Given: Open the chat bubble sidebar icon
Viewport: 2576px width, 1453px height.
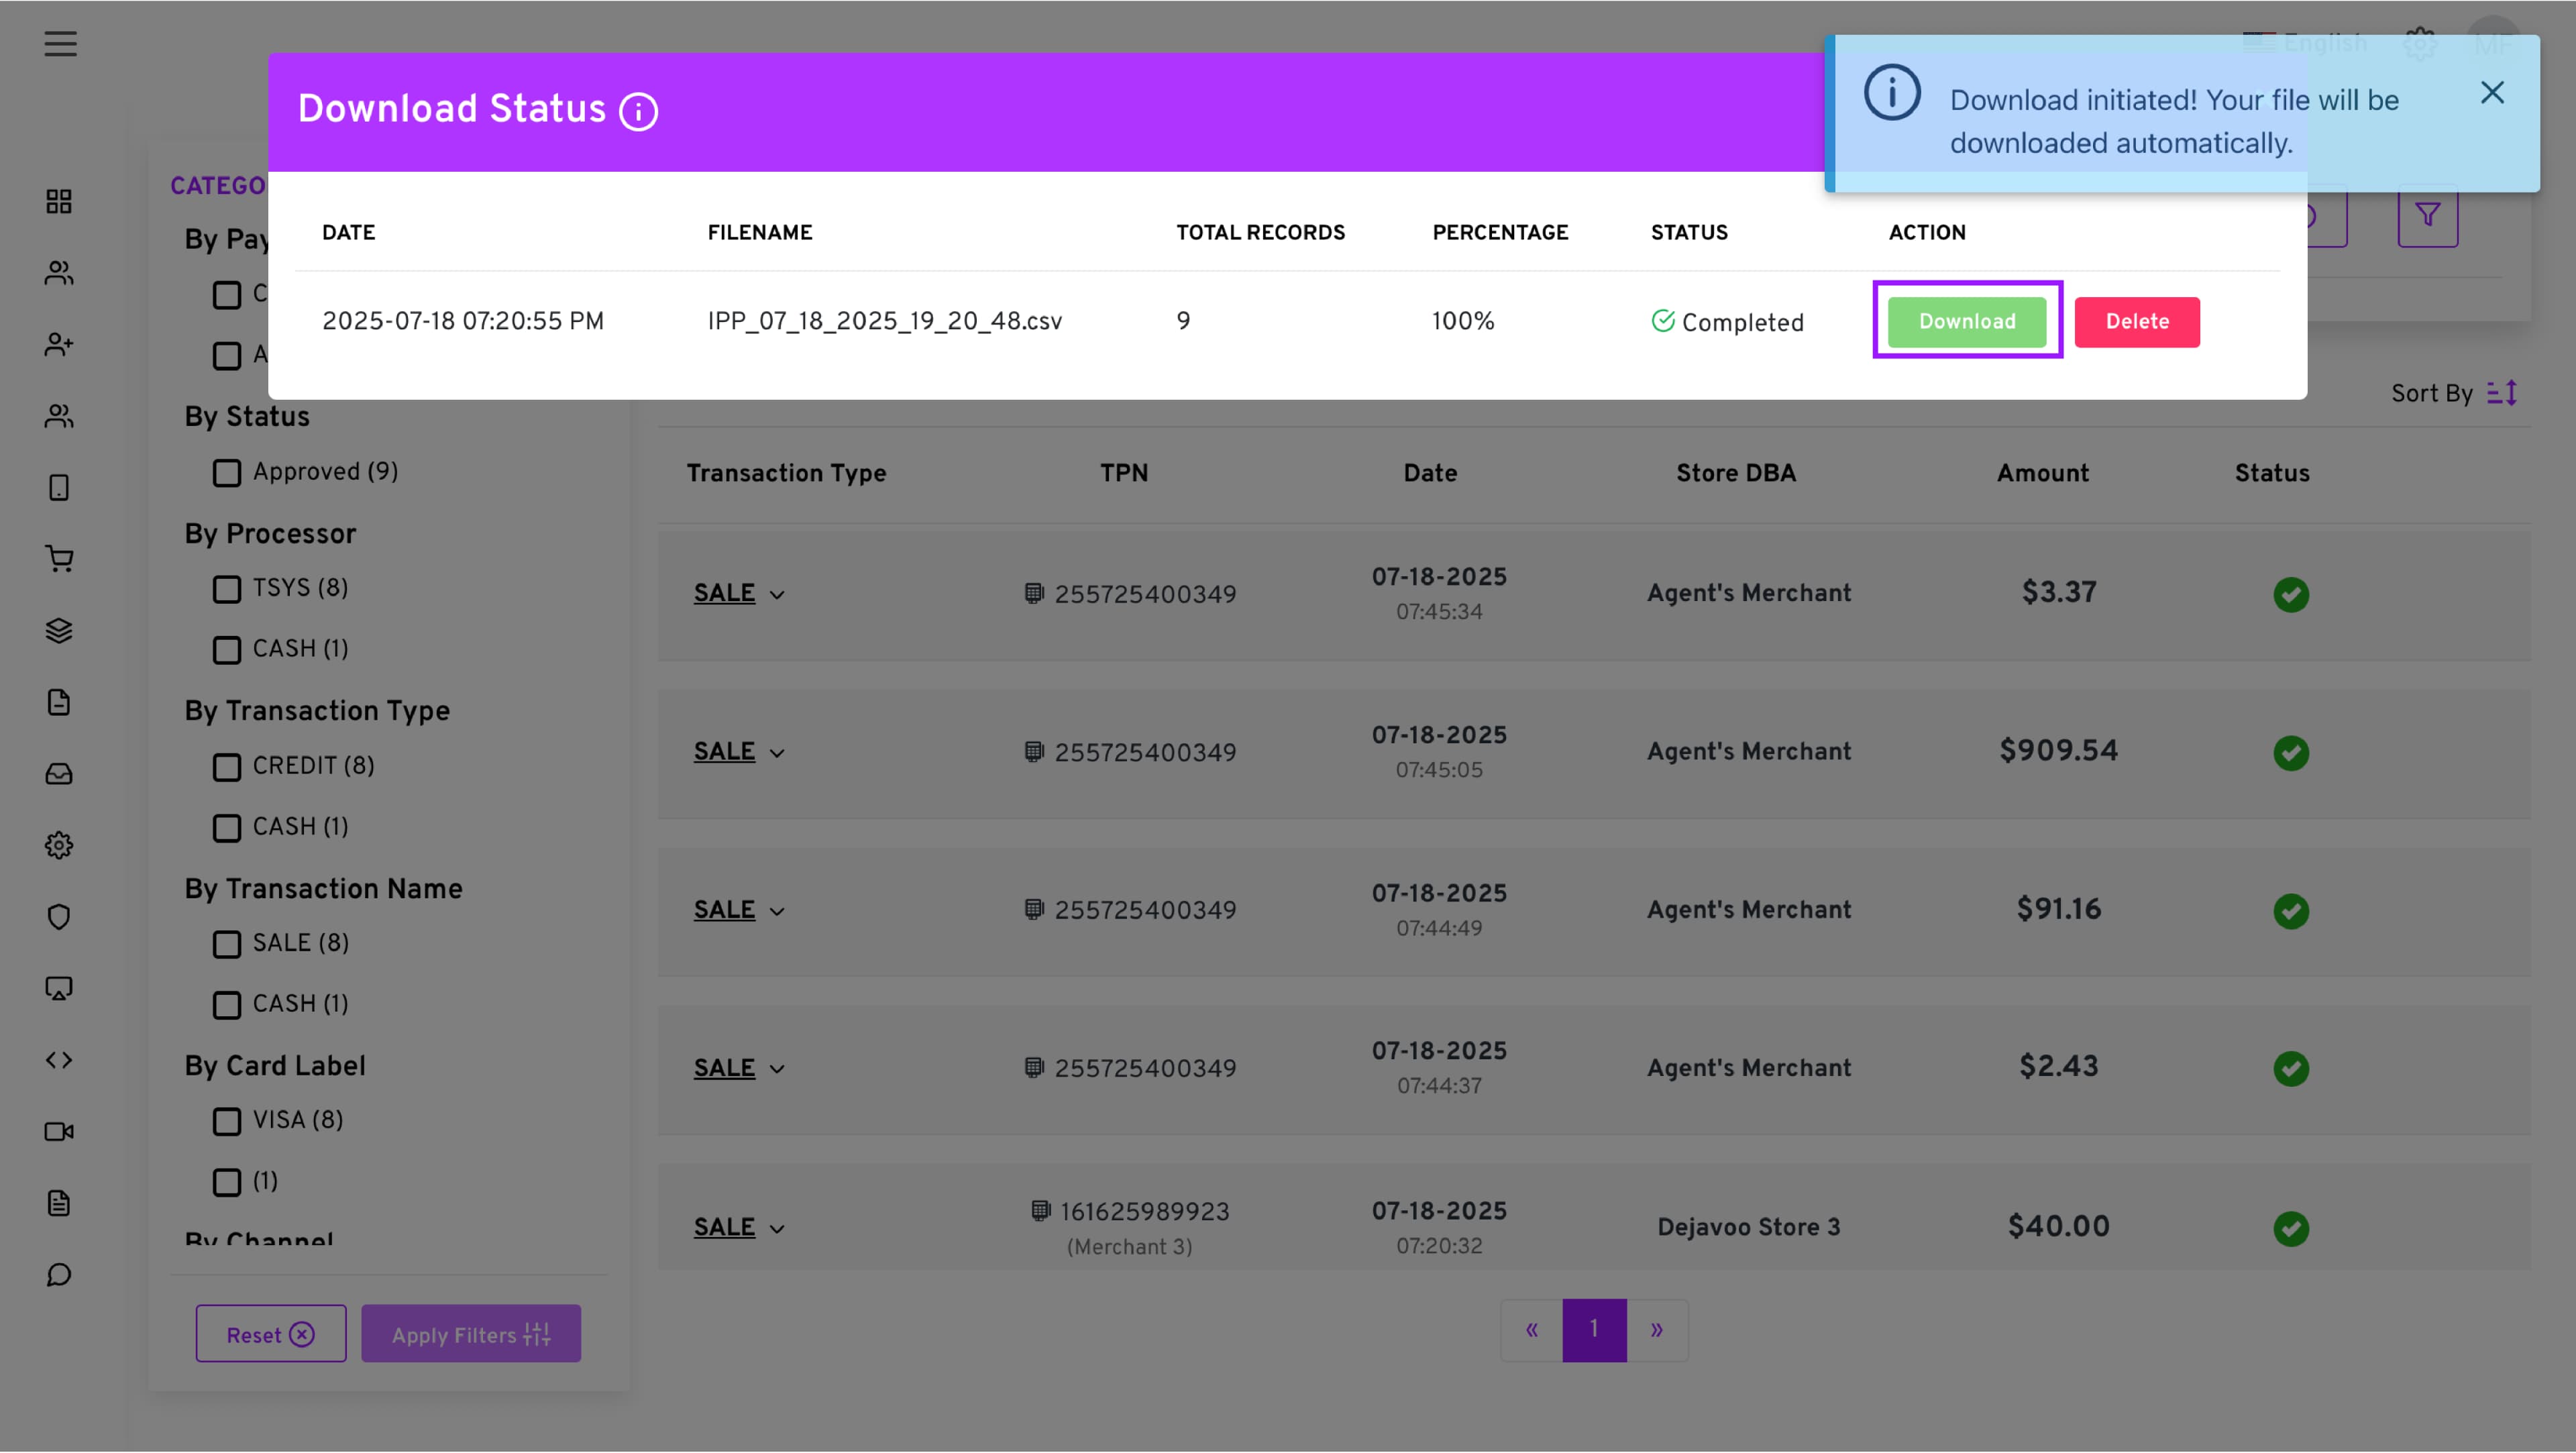Looking at the screenshot, I should (59, 1275).
